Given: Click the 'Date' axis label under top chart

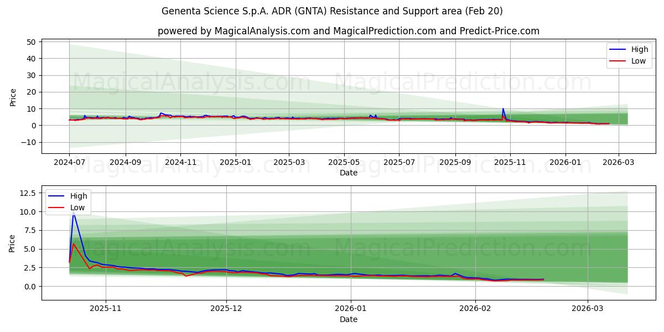Looking at the screenshot, I should [349, 173].
